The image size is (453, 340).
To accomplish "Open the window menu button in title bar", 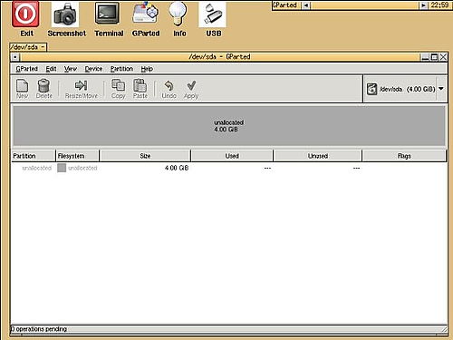I will (x=14, y=57).
